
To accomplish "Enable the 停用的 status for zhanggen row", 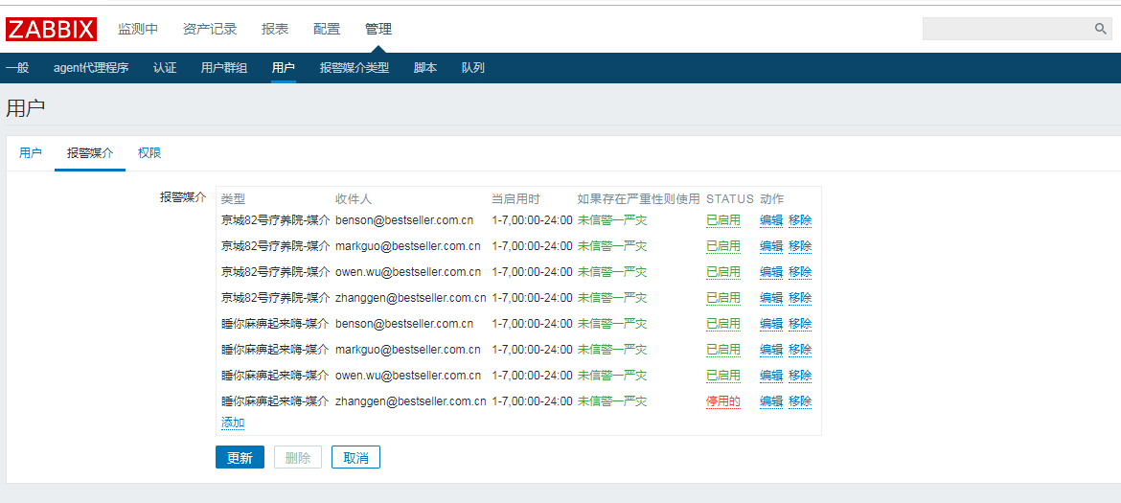I will point(722,401).
